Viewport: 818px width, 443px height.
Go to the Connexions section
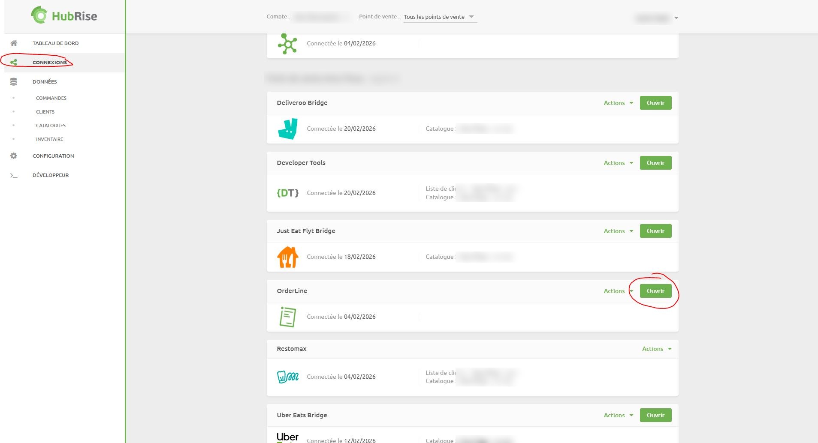point(50,63)
